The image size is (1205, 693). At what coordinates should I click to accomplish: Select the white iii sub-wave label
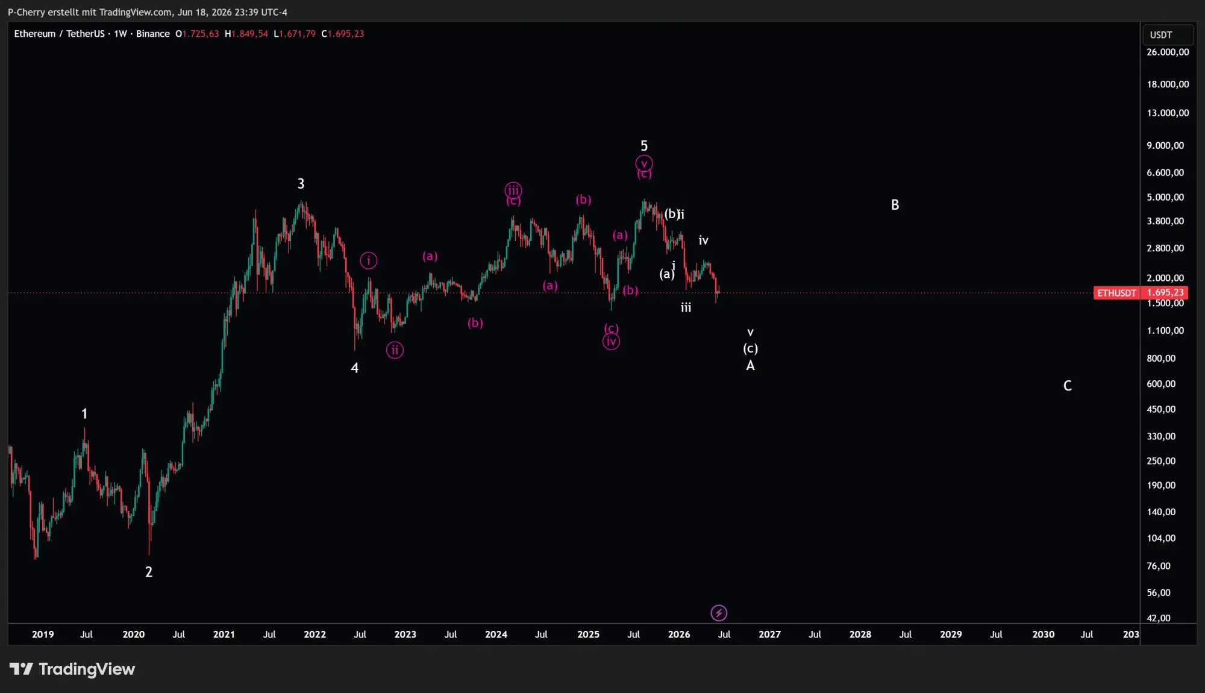[686, 308]
